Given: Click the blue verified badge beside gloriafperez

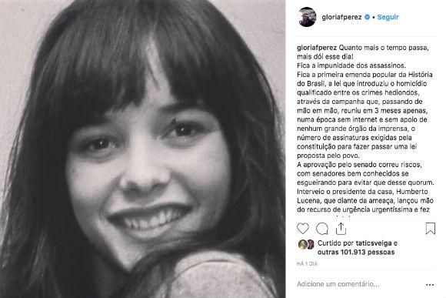Looking at the screenshot, I should [x=368, y=17].
